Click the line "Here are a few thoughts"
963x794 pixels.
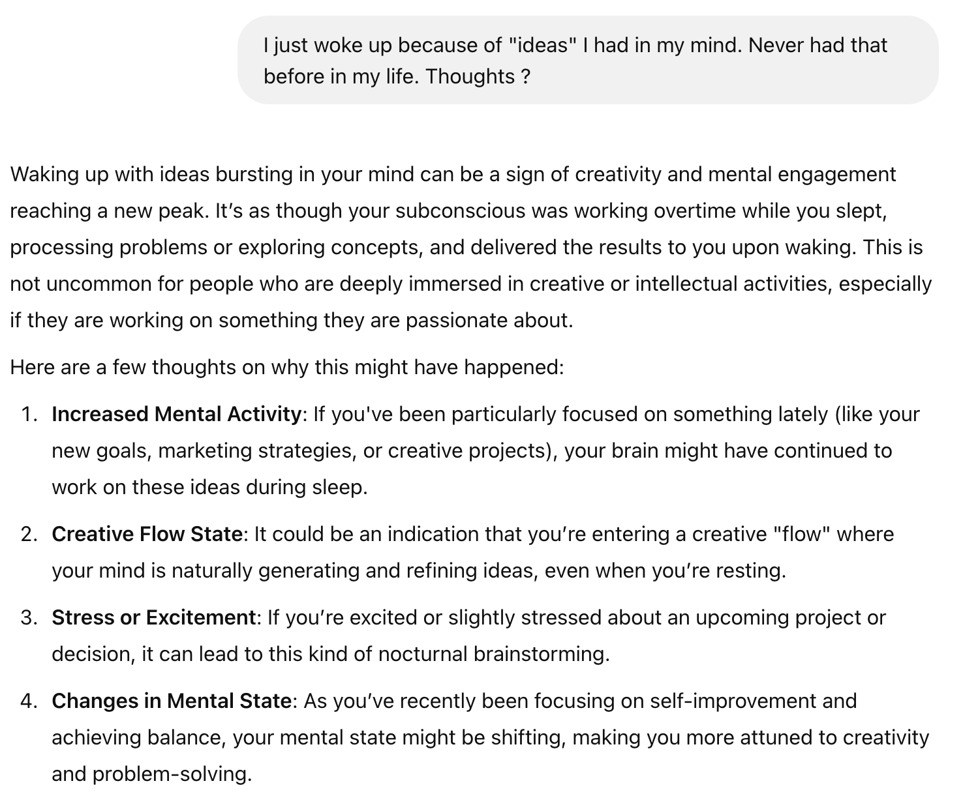286,368
